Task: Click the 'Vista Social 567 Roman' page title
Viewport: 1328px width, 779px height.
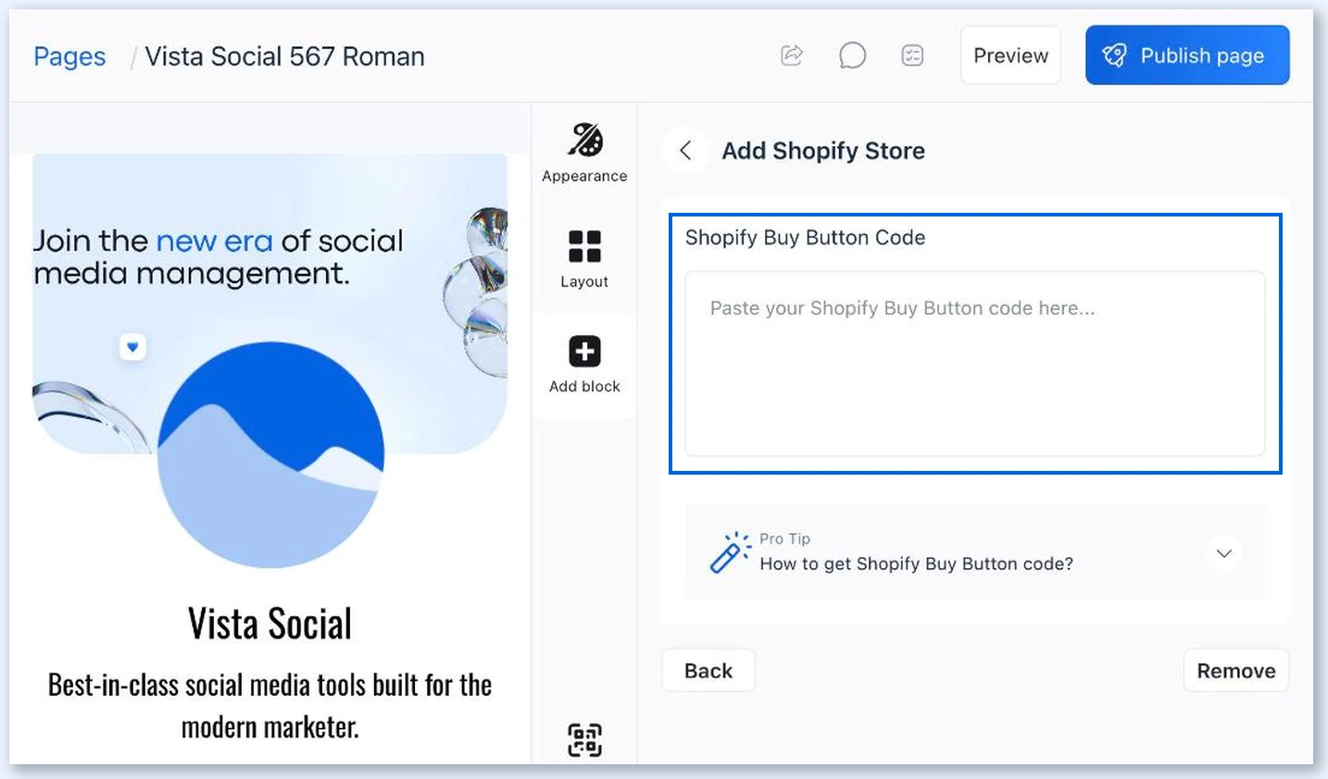Action: click(284, 56)
